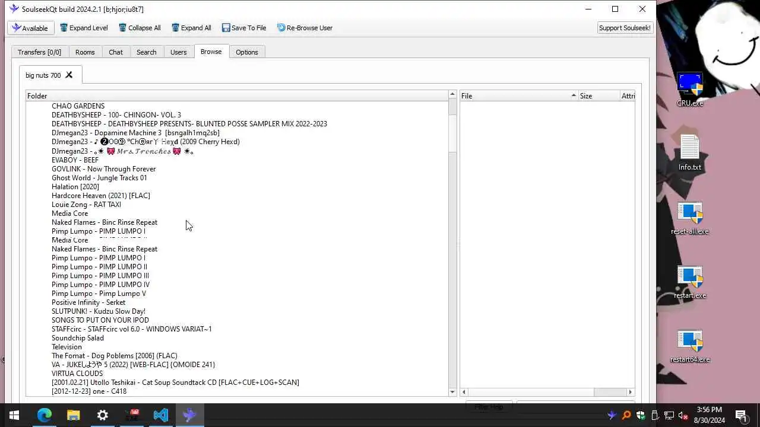Select The Format - Dog Poblems folder
760x427 pixels.
[x=115, y=355]
